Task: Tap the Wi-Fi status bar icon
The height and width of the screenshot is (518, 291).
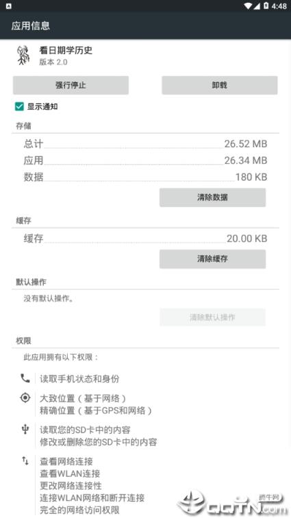Action: 247,6
